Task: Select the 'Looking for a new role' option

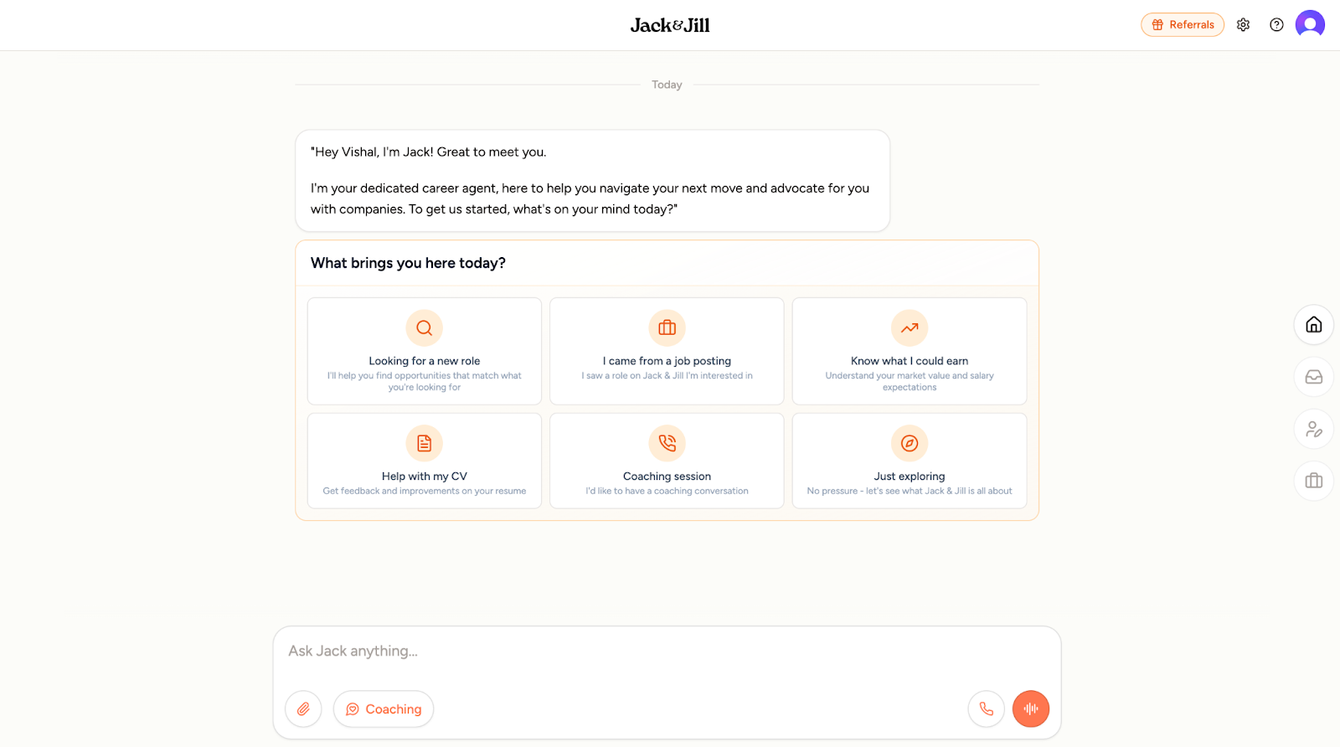Action: tap(425, 352)
